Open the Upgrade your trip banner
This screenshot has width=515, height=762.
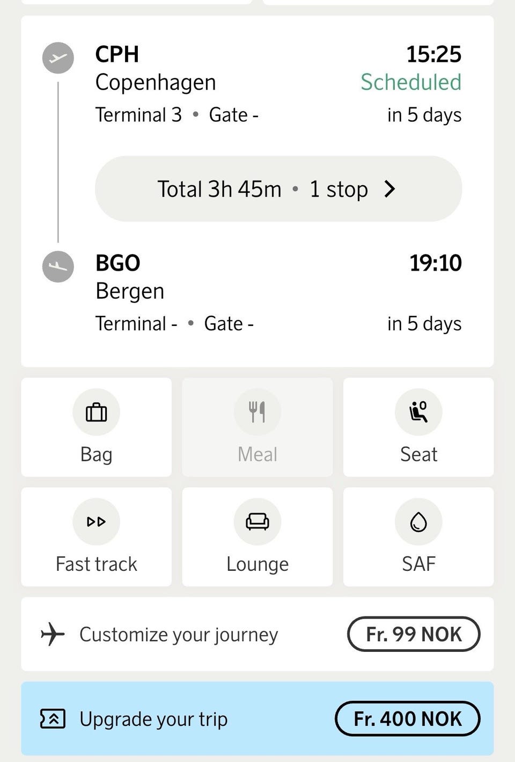[257, 719]
